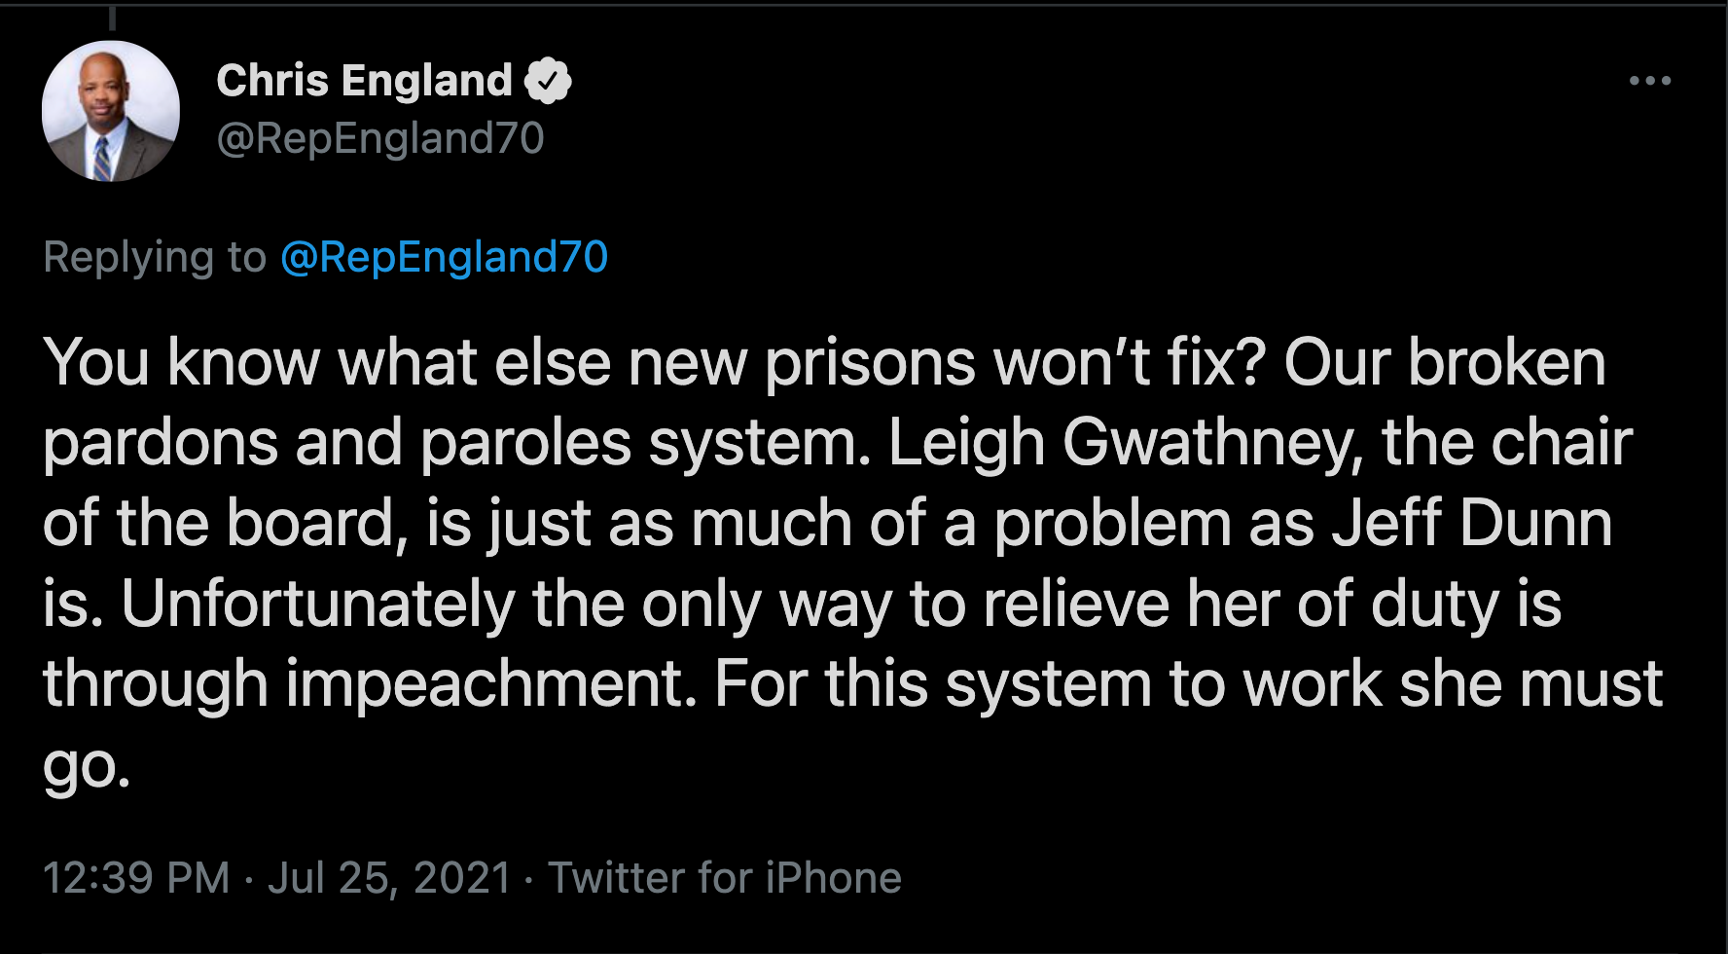Click the name "Jeff Dunn" in tweet
Screen dimensions: 1728x954
coord(1471,524)
